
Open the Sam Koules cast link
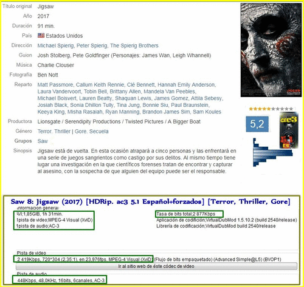point(207,112)
